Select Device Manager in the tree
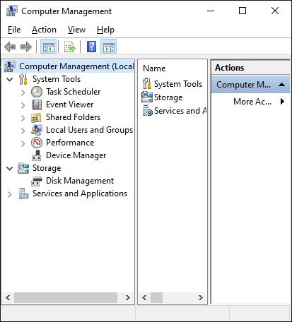 point(76,155)
